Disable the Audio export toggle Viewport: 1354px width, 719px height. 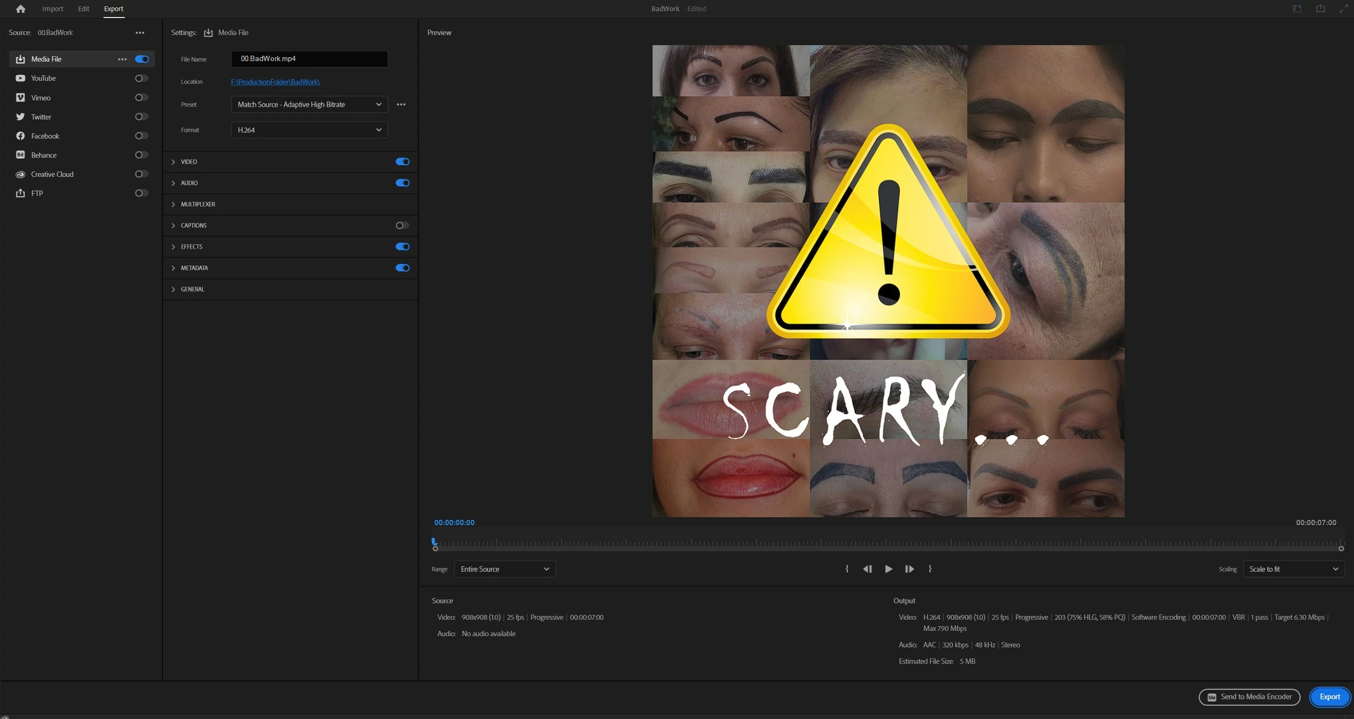tap(402, 183)
